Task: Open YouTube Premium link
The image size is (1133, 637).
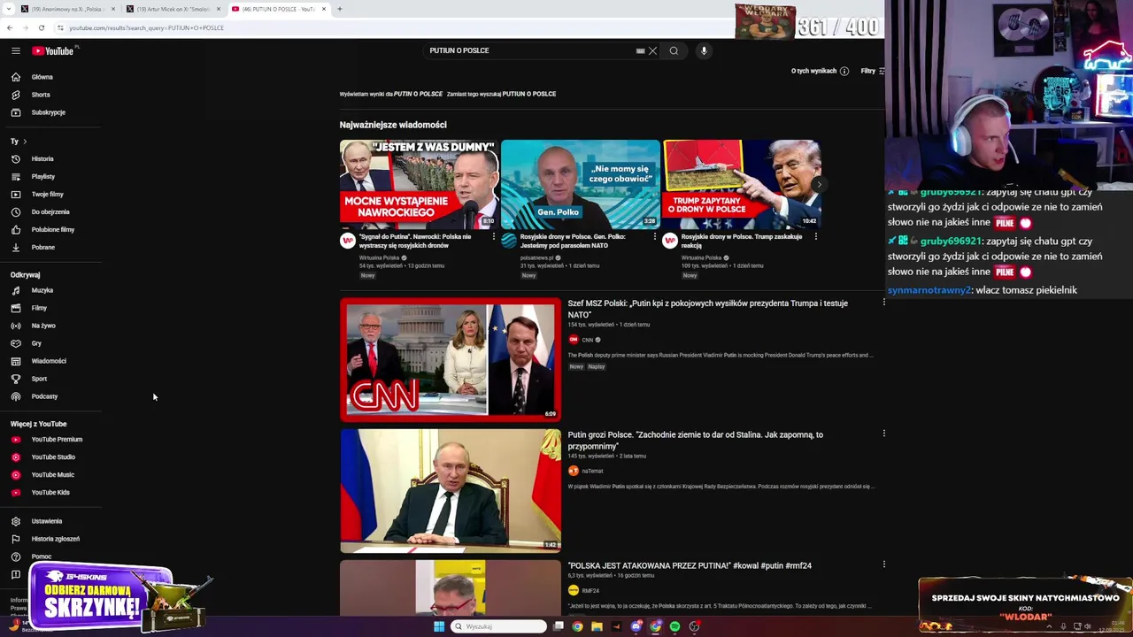Action: tap(57, 440)
